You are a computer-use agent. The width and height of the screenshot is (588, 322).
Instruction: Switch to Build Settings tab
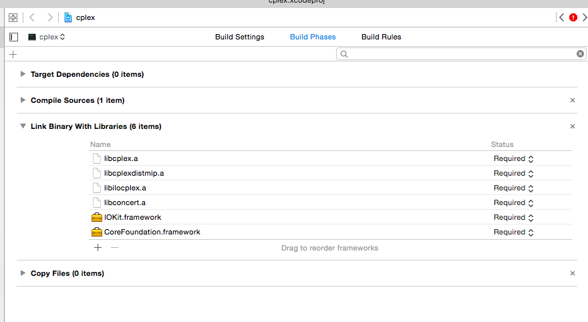tap(240, 37)
